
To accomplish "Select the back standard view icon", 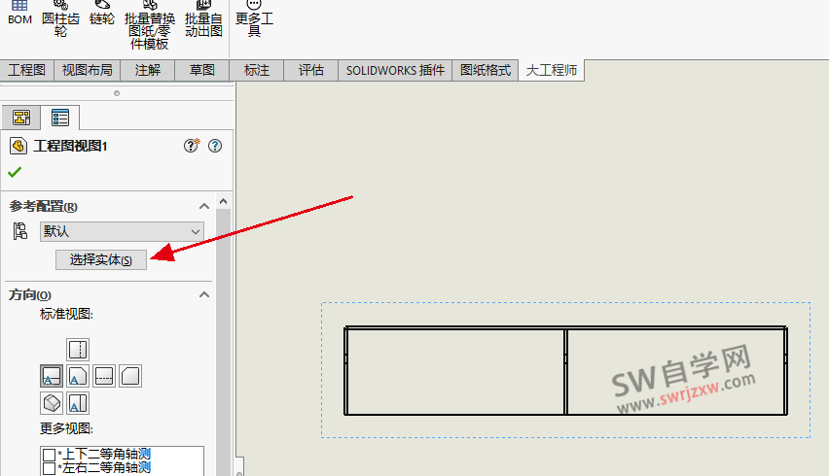I will click(104, 376).
